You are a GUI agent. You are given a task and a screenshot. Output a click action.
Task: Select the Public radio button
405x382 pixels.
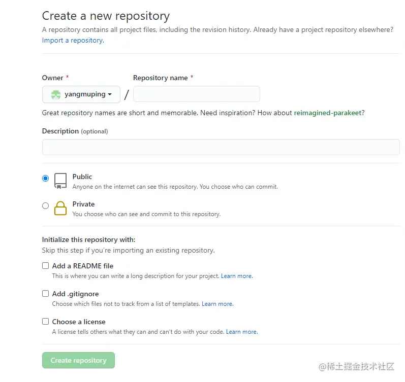point(46,178)
